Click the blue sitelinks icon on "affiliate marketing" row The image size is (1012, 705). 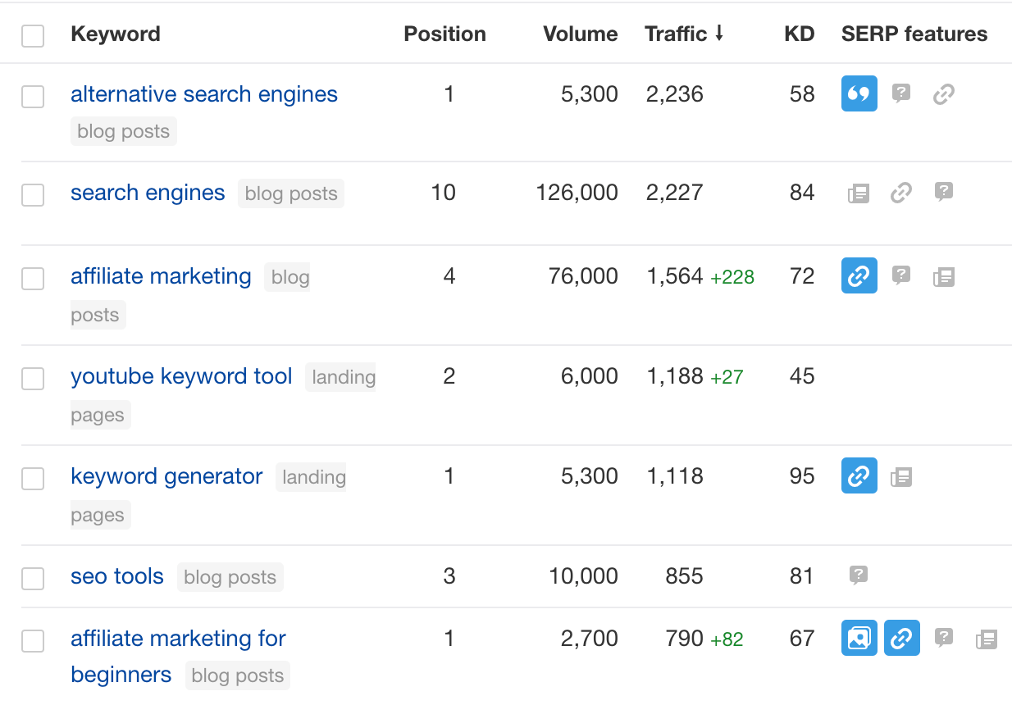coord(859,275)
